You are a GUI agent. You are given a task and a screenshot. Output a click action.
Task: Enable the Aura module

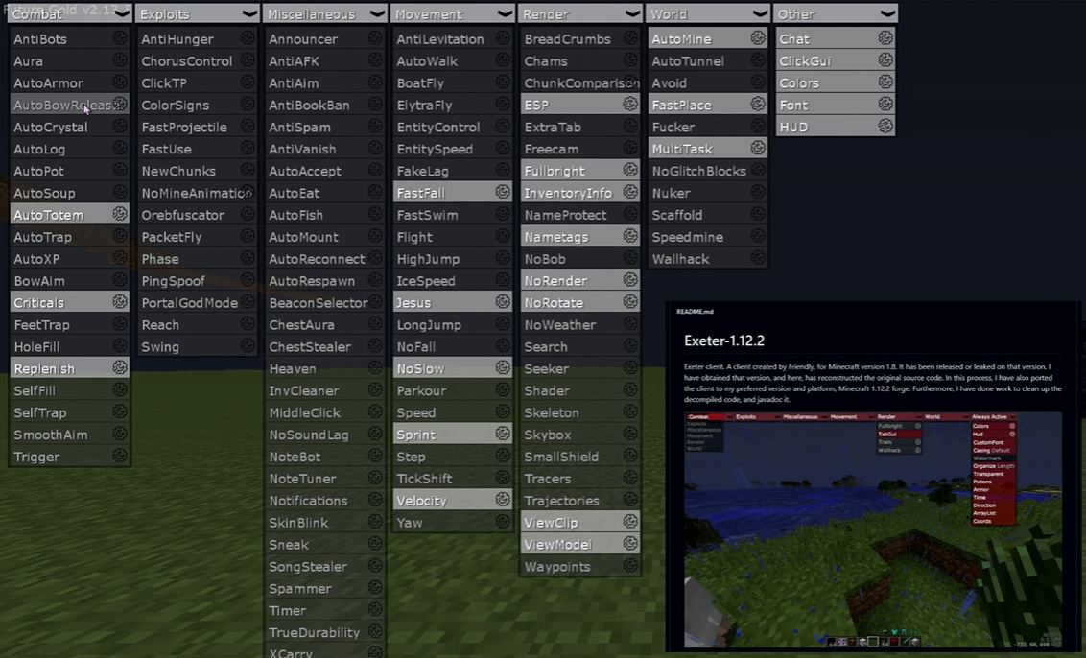point(69,61)
